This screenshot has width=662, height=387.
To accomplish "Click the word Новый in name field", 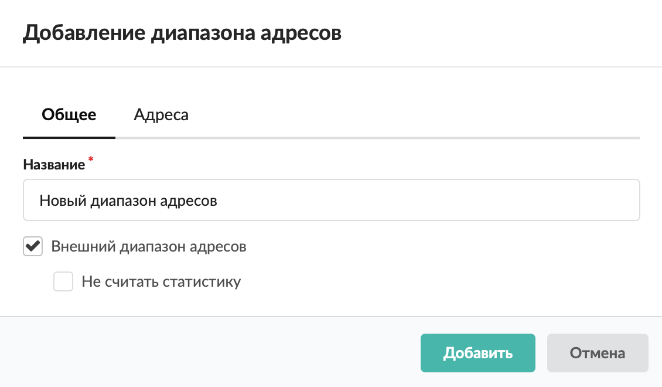I will tap(62, 201).
